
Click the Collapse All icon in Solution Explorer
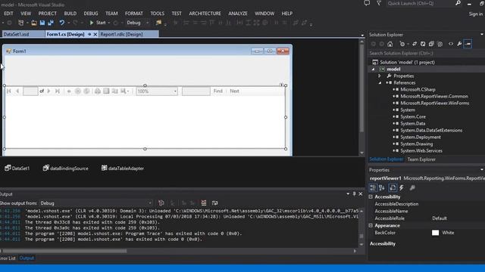click(x=431, y=44)
